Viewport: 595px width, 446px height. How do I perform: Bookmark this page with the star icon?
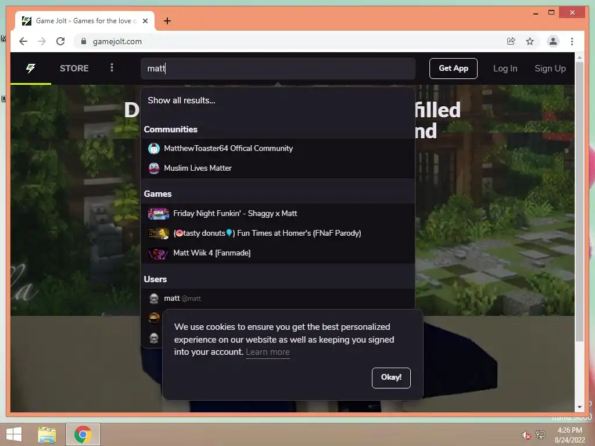coord(530,41)
